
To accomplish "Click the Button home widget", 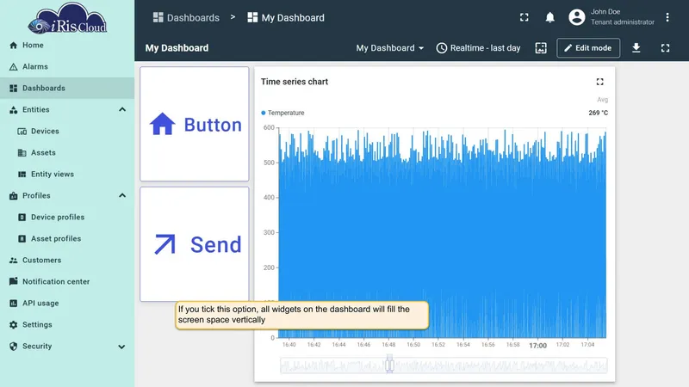I will pos(195,124).
